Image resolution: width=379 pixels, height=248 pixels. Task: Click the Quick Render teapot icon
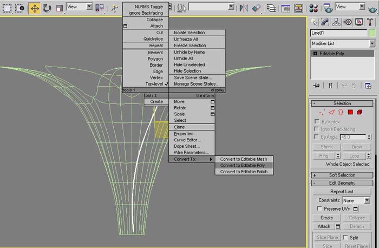click(373, 9)
